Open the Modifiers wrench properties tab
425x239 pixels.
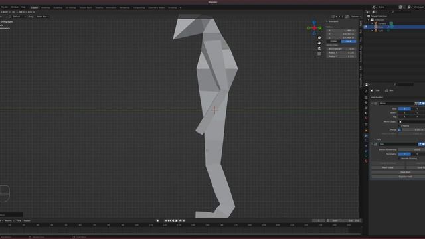(366, 135)
